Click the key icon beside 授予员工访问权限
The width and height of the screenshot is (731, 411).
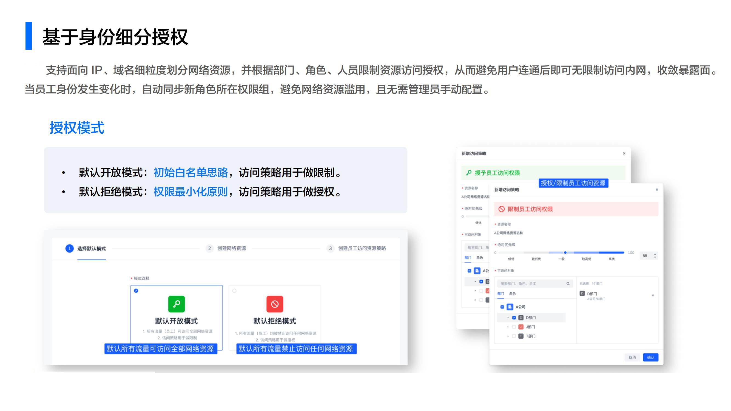coord(469,173)
